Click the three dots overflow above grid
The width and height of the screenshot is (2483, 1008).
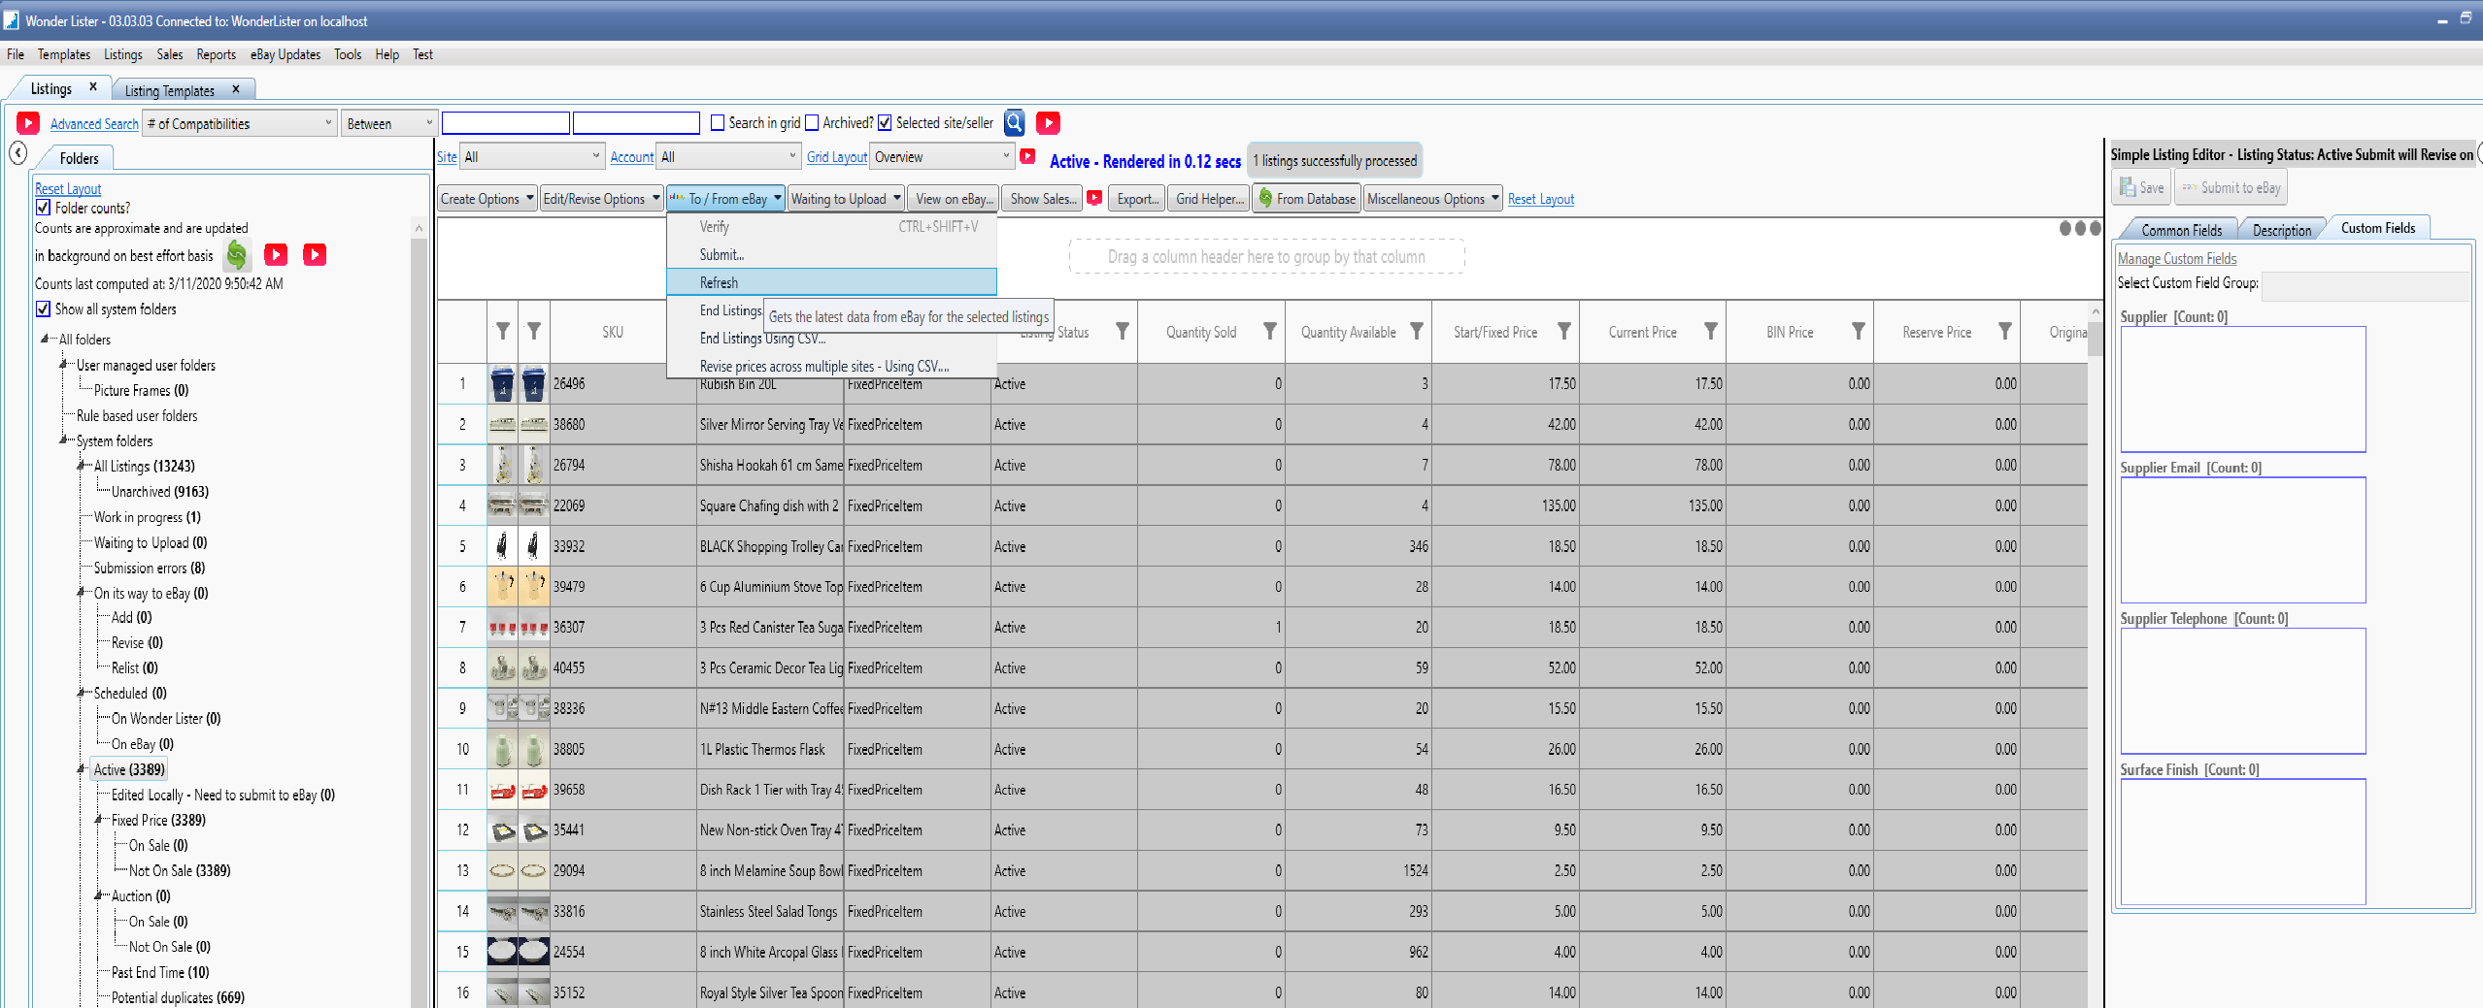click(2079, 229)
